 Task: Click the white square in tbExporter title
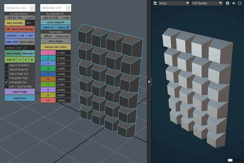32,8
